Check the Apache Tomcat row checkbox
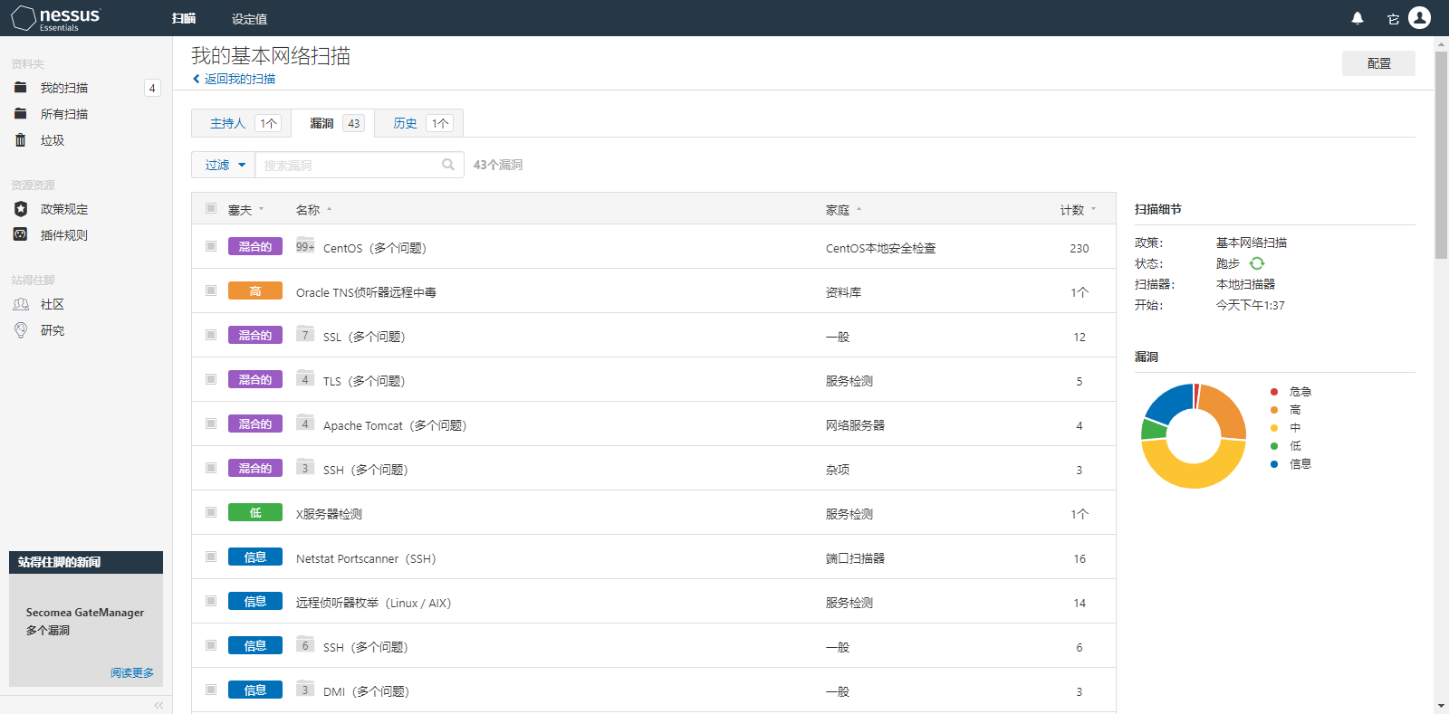Viewport: 1449px width, 714px height. coord(211,424)
